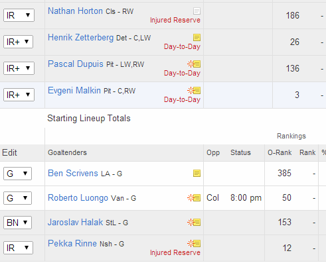Click the Pascal Dupuis name link

pyautogui.click(x=76, y=64)
